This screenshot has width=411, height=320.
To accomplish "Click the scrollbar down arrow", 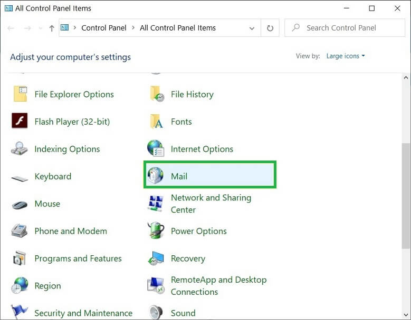I will point(406,315).
